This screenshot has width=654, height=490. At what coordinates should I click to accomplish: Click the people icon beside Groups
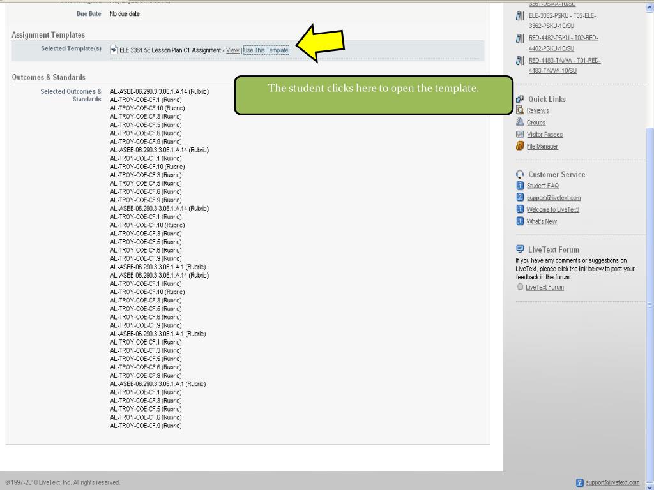pyautogui.click(x=520, y=122)
